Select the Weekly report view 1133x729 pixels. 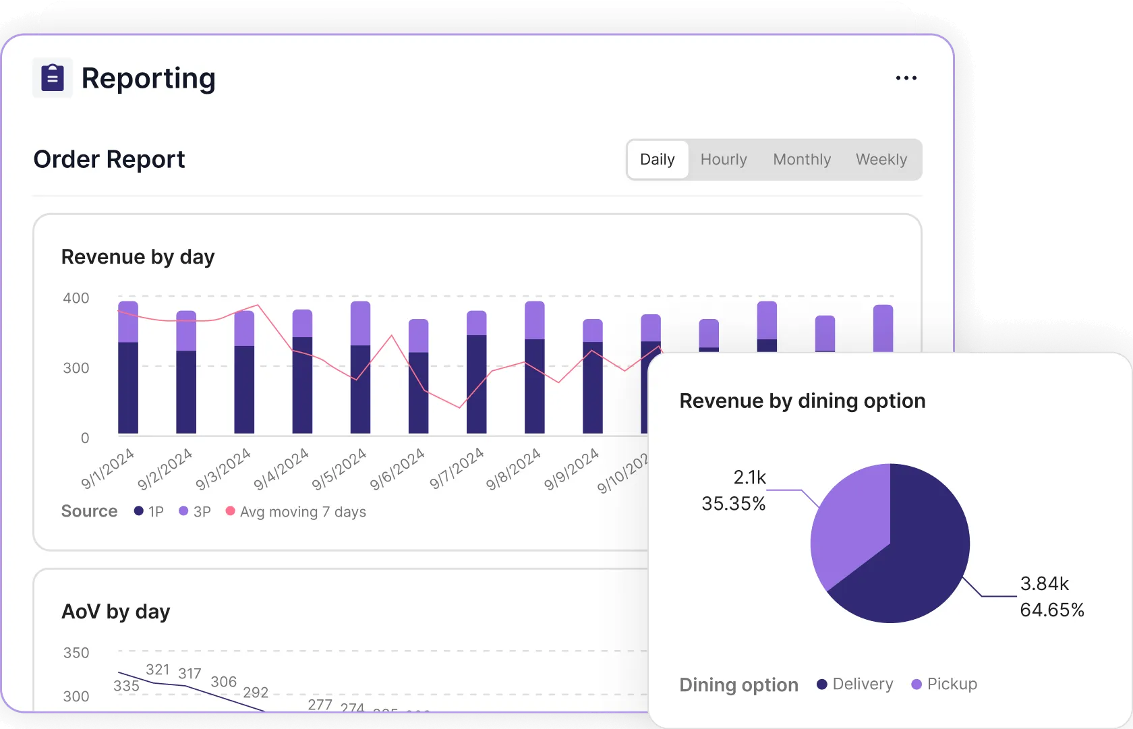click(x=881, y=160)
